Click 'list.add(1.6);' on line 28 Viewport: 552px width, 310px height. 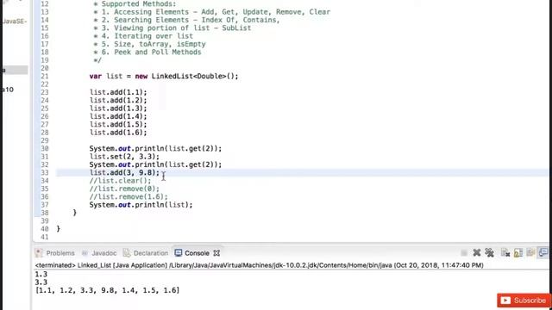(118, 133)
